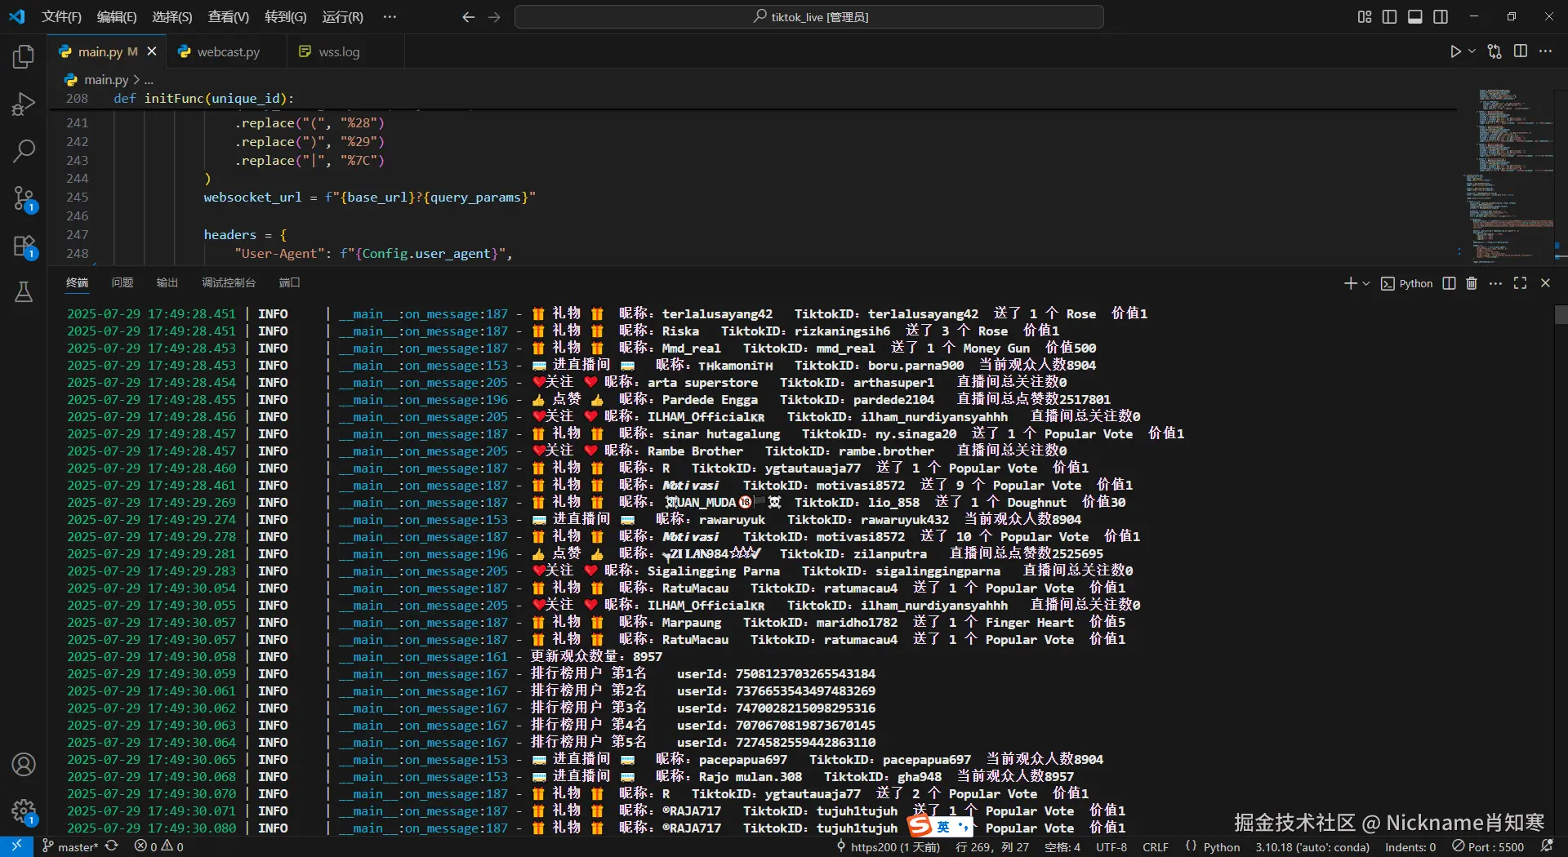The image size is (1568, 857).
Task: Expand the run Python file dropdown arrow
Action: point(1472,51)
